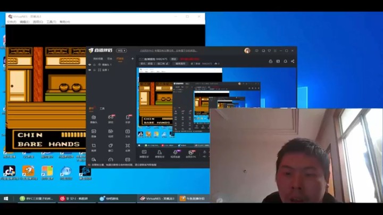
Task: Open the room manager assistant icon
Action: pyautogui.click(x=160, y=154)
